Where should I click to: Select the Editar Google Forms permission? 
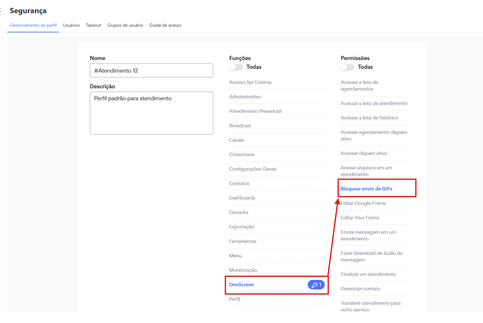tap(363, 203)
